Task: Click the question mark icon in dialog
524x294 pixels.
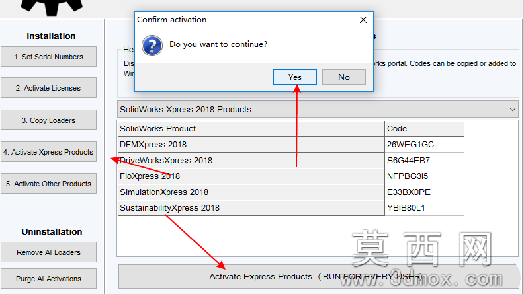Action: 152,46
